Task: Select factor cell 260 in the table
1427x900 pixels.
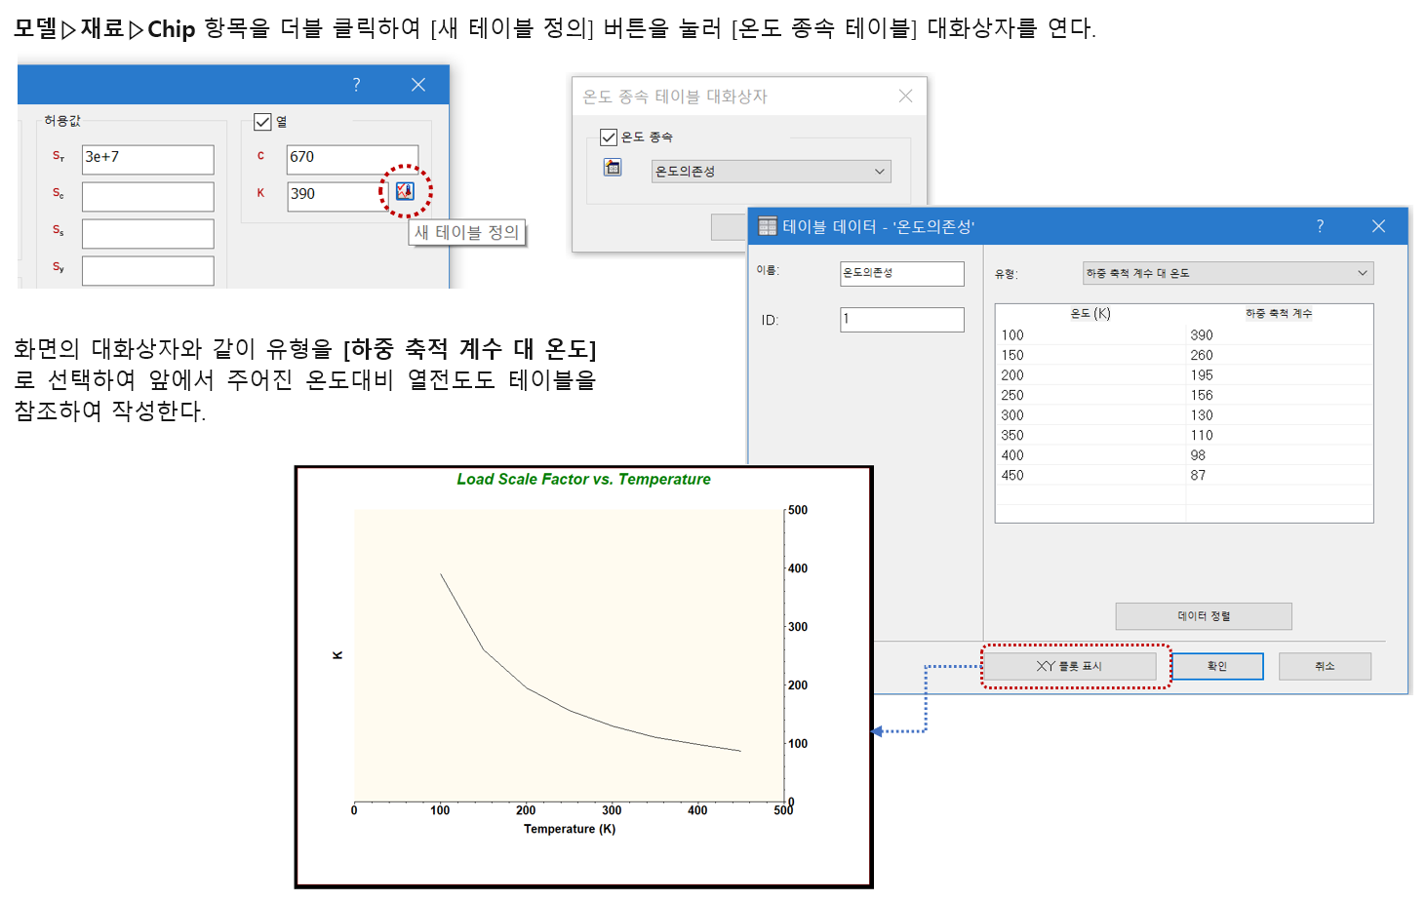Action: coord(1279,355)
